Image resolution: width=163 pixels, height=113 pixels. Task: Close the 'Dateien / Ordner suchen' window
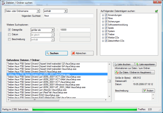coord(158,2)
